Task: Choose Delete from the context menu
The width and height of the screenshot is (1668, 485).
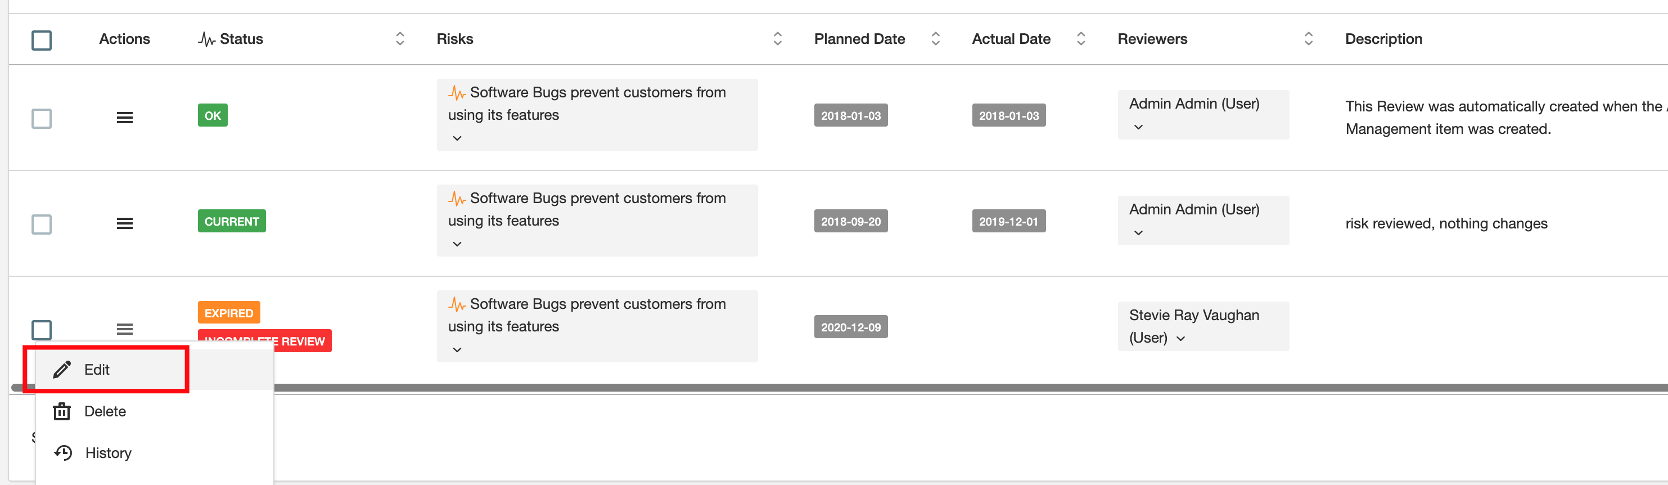Action: pyautogui.click(x=105, y=411)
